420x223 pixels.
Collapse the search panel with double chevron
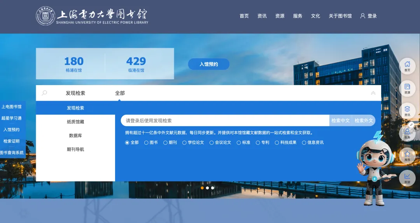(373, 93)
